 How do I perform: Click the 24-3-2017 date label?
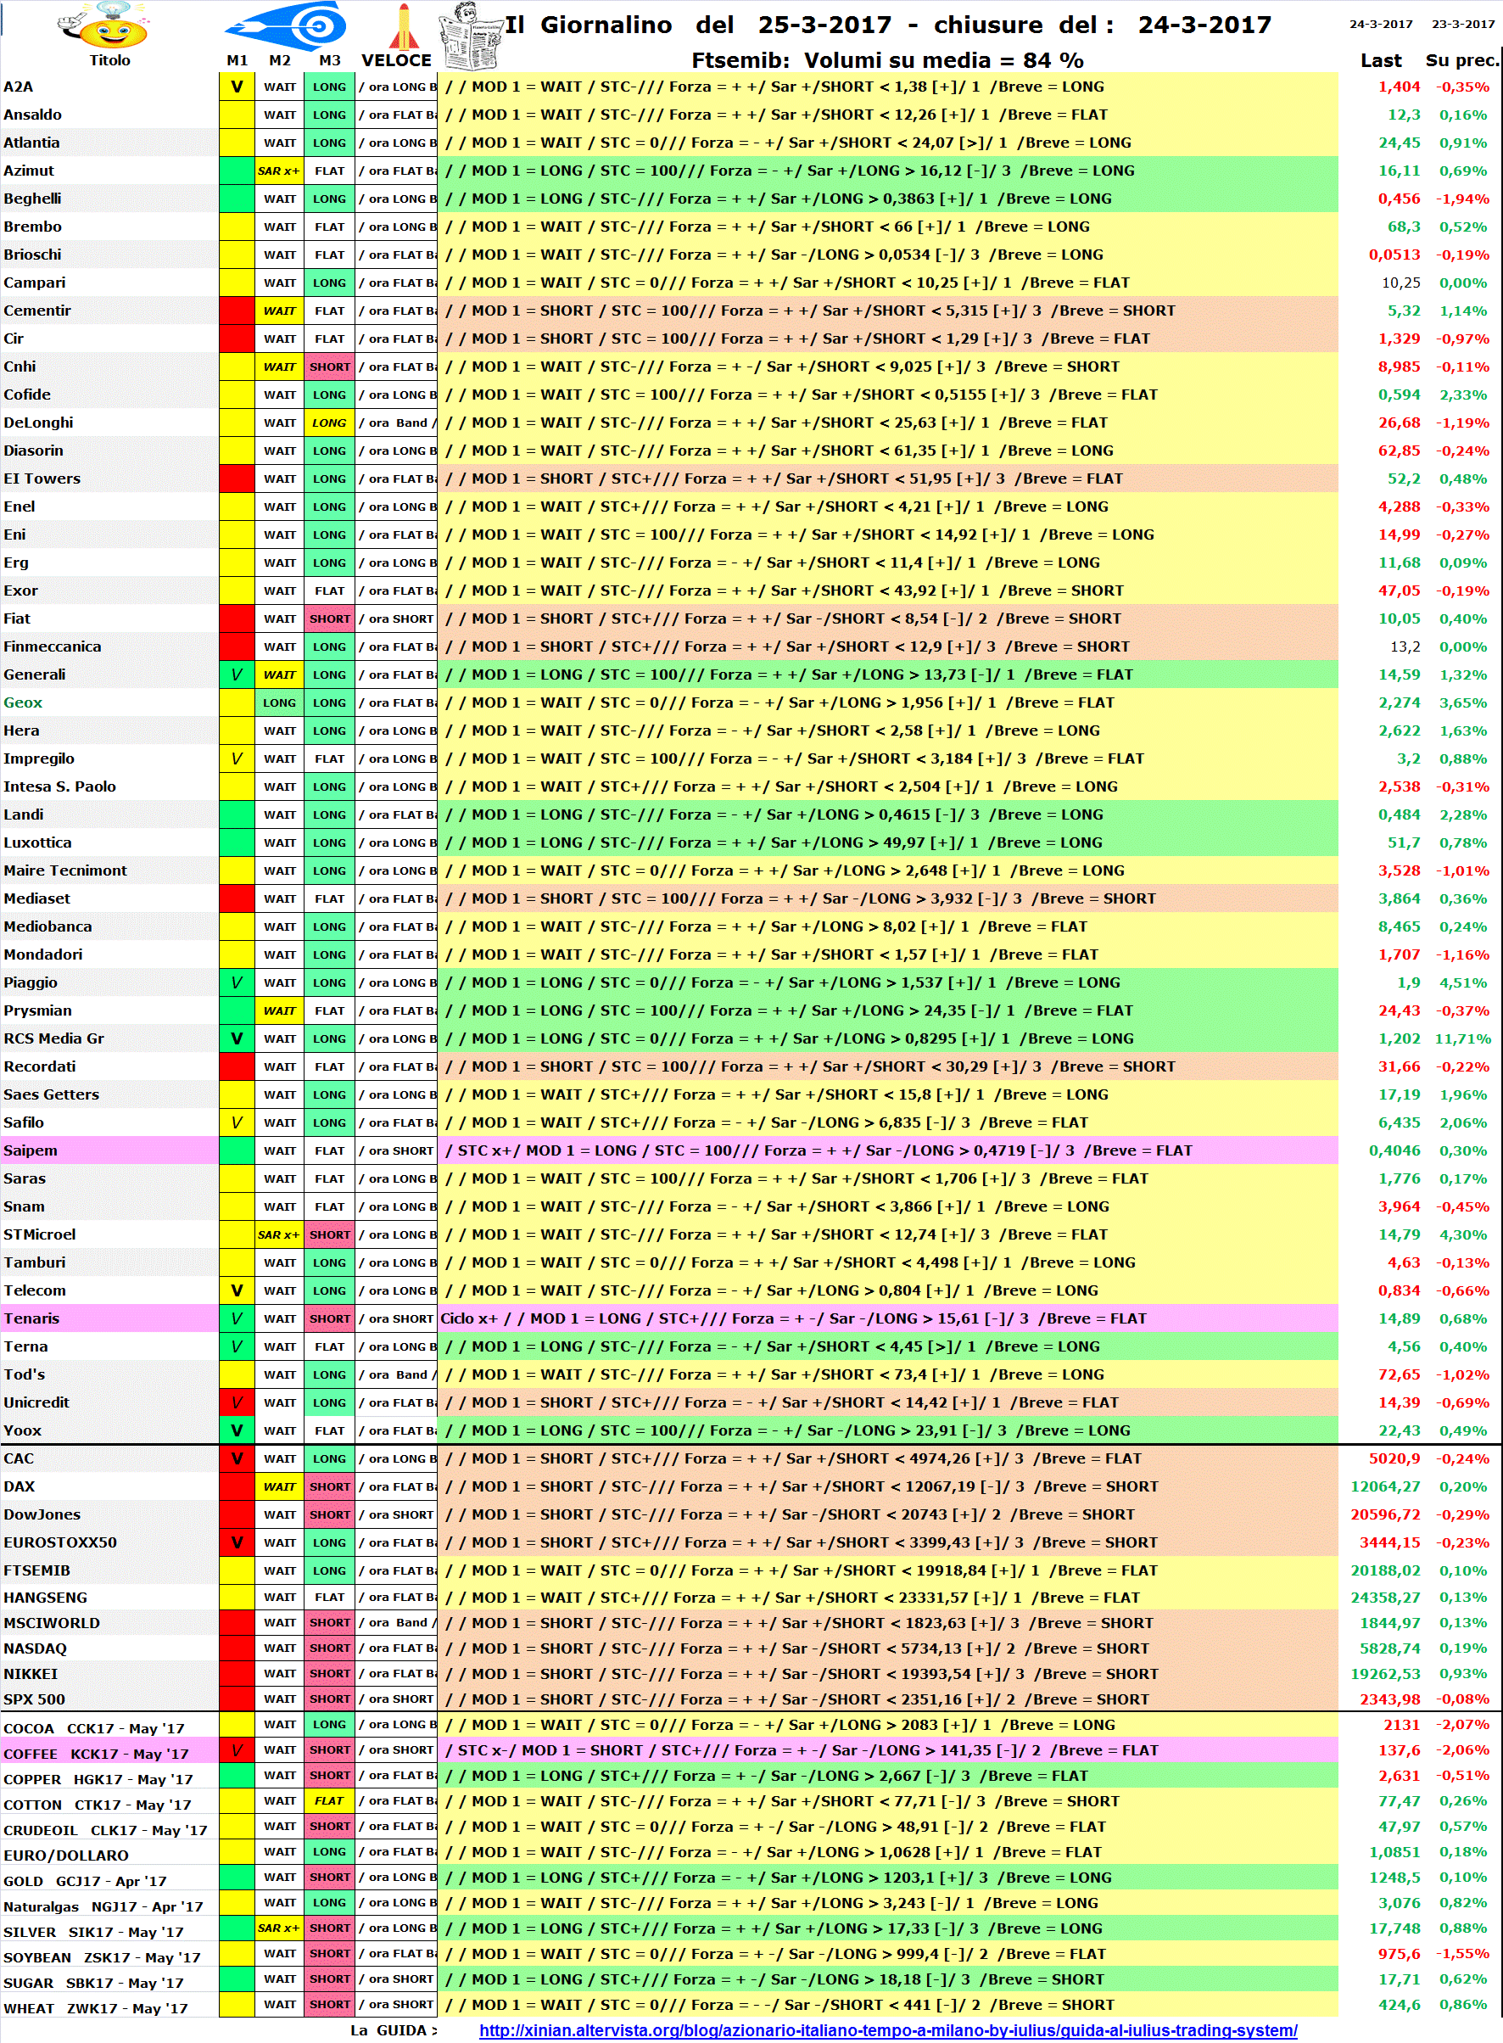click(1380, 24)
